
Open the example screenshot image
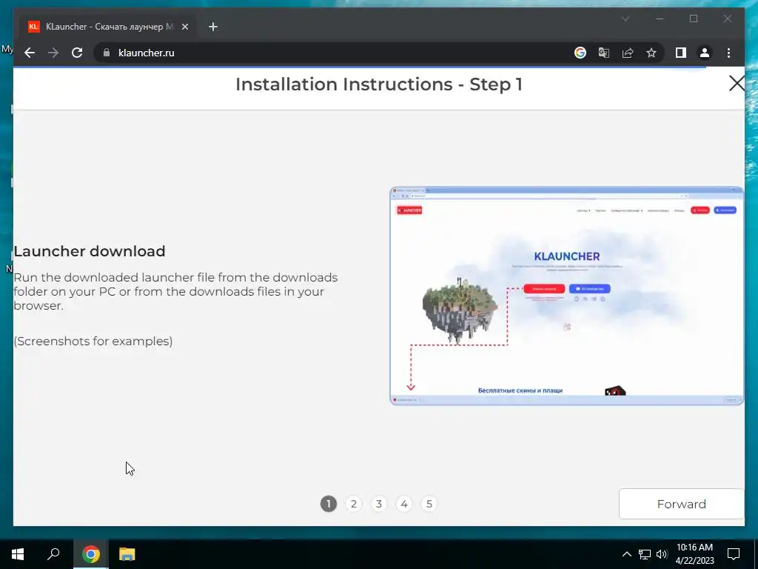coord(566,296)
